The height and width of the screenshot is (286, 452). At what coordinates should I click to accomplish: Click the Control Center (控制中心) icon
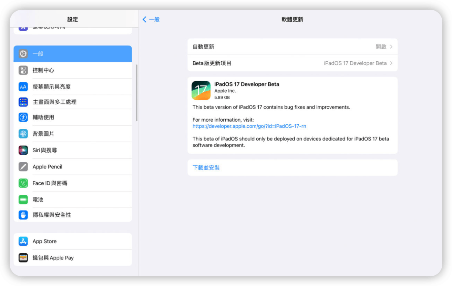click(x=23, y=70)
